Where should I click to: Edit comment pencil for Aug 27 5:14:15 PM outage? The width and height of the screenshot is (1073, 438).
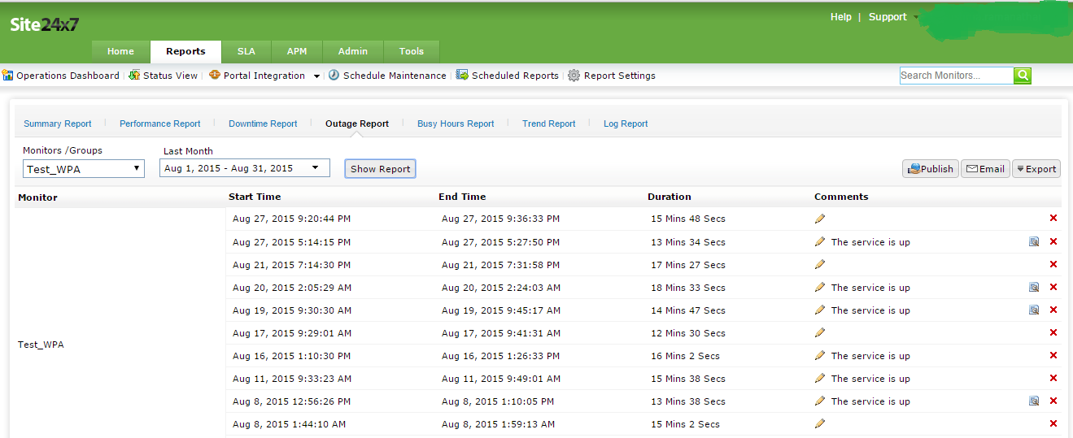(820, 241)
